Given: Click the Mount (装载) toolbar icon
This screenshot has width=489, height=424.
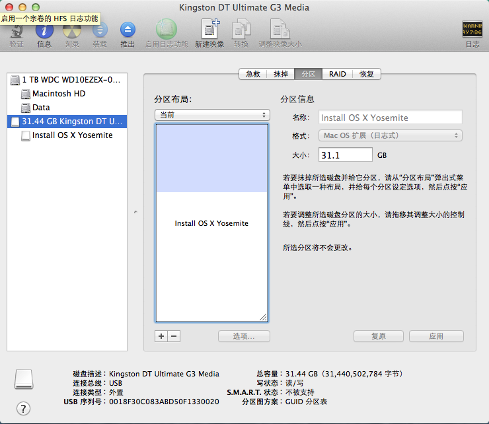Looking at the screenshot, I should coord(100,30).
